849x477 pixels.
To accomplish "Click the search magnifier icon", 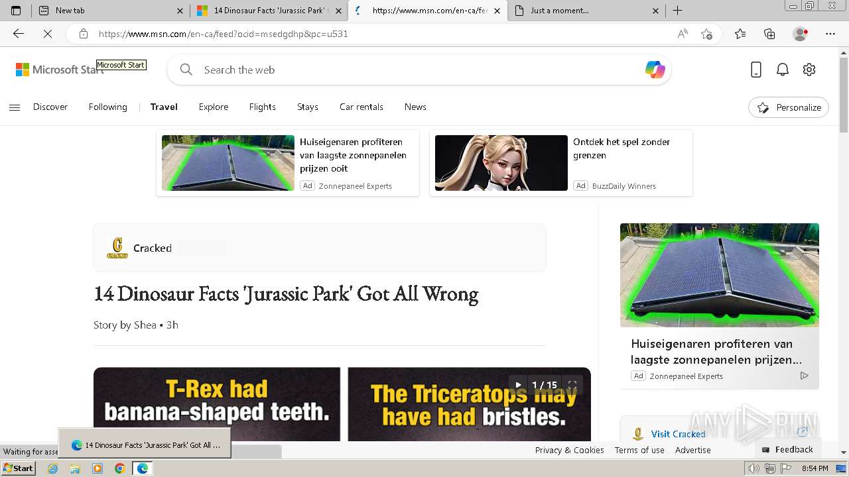I will pyautogui.click(x=186, y=70).
